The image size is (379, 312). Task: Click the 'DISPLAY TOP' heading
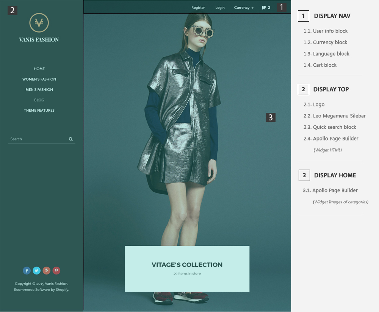pyautogui.click(x=331, y=89)
